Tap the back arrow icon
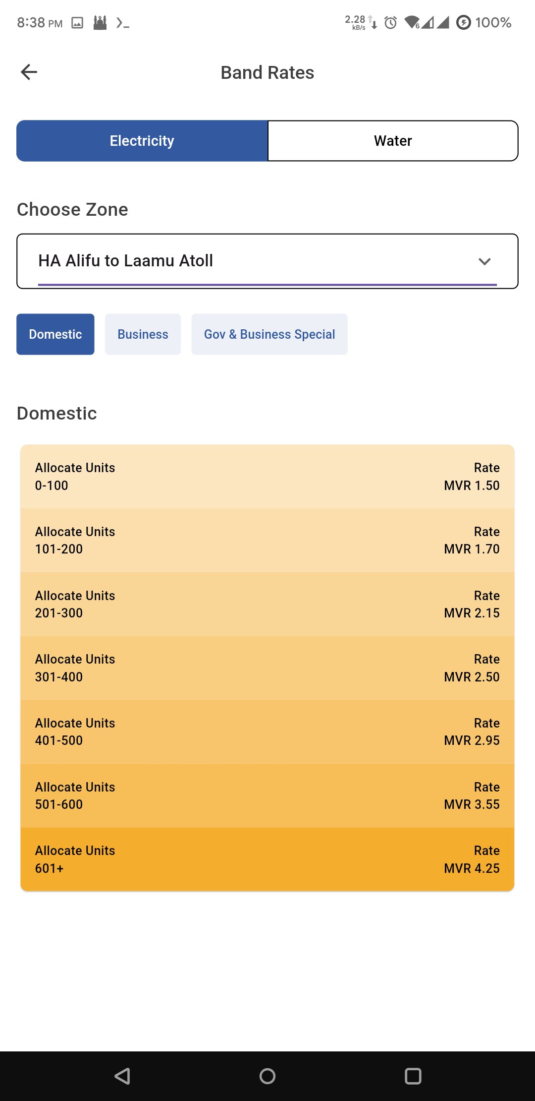The image size is (535, 1101). point(29,72)
